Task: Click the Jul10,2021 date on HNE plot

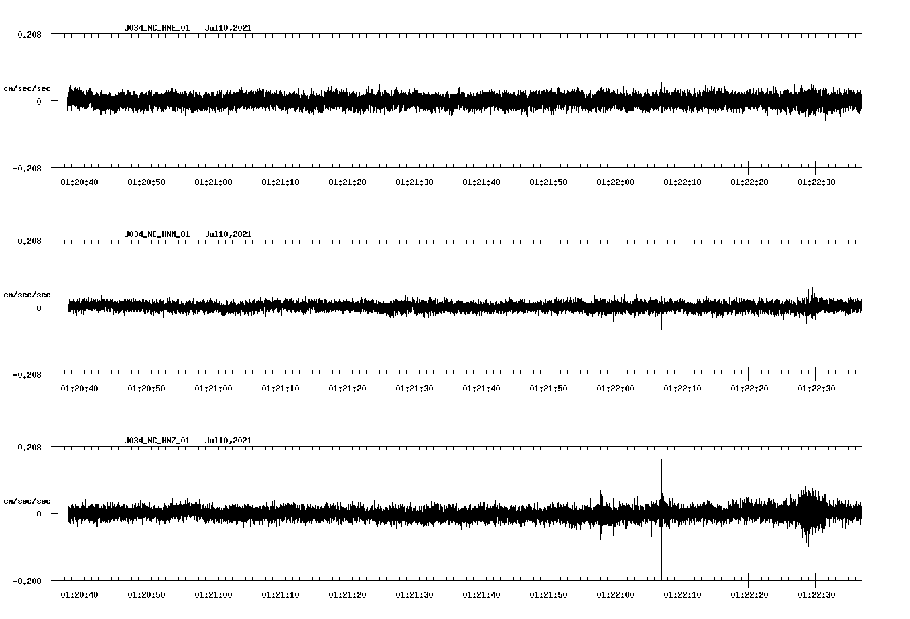Action: [228, 28]
